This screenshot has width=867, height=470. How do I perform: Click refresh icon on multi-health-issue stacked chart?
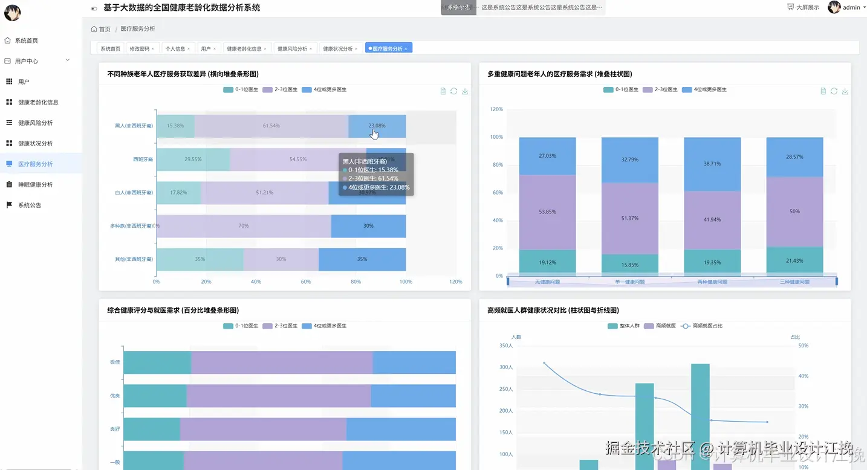[x=834, y=91]
